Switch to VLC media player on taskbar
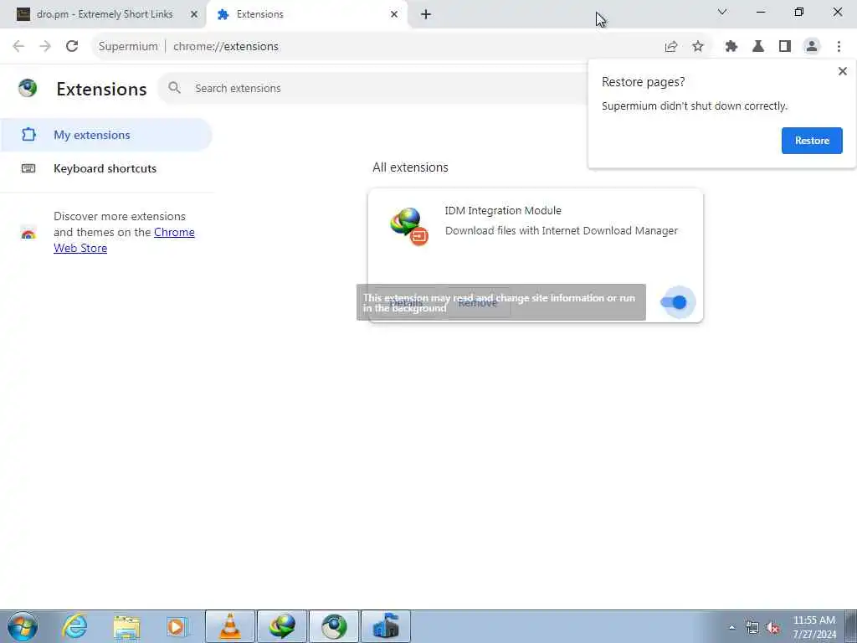Screen dimensions: 857x643 tap(230, 626)
